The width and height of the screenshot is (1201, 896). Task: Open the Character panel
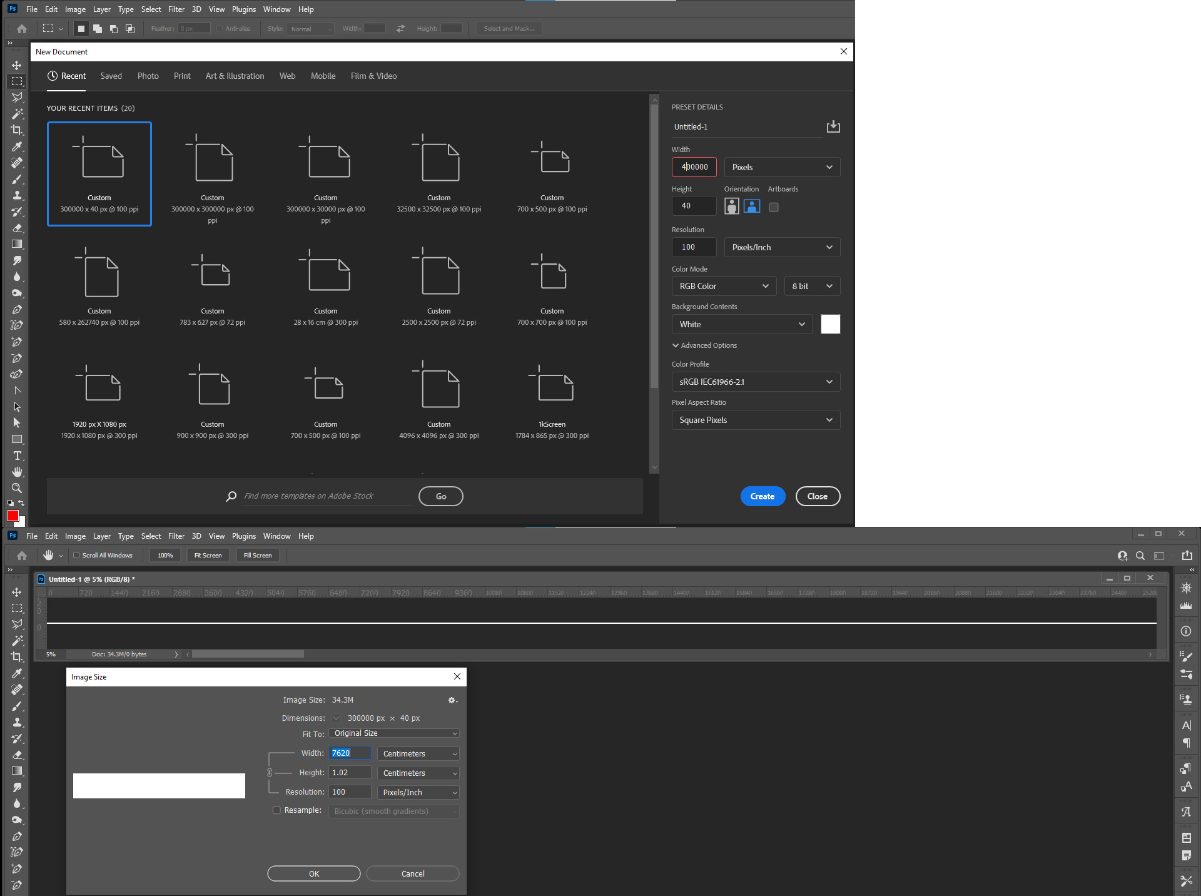1186,725
